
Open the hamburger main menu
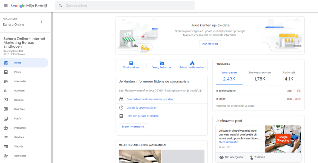tap(6, 6)
